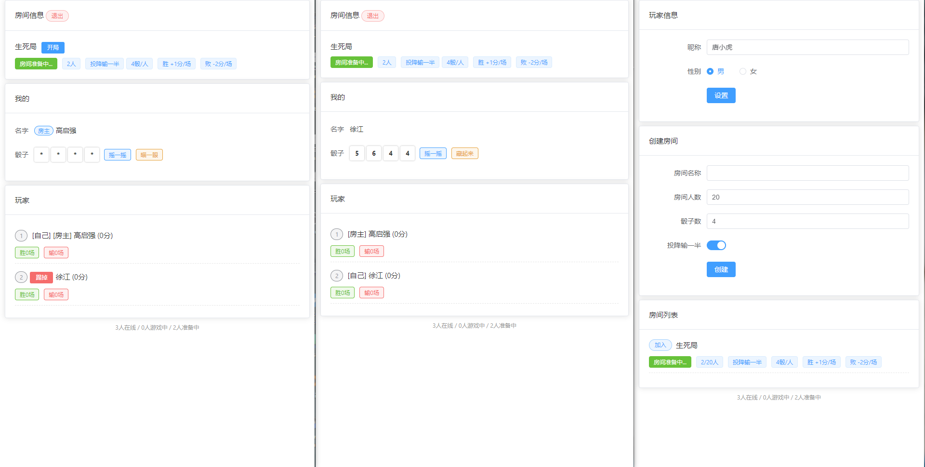
Task: Click the empty 房间名称 input field
Action: [x=807, y=173]
